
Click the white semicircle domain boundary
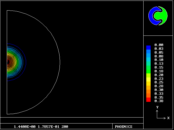click(x=60, y=62)
